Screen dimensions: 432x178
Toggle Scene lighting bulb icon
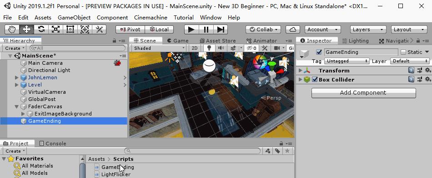pos(209,48)
